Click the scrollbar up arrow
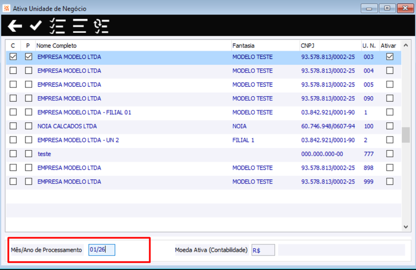 (x=406, y=45)
